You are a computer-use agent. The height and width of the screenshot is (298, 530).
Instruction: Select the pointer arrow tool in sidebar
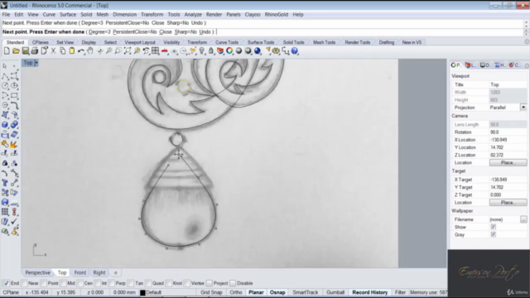pyautogui.click(x=5, y=66)
